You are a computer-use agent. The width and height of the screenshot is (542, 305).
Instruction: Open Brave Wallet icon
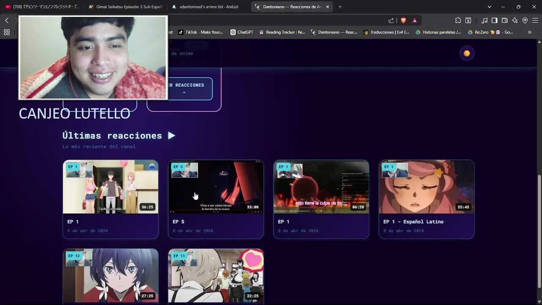[505, 20]
